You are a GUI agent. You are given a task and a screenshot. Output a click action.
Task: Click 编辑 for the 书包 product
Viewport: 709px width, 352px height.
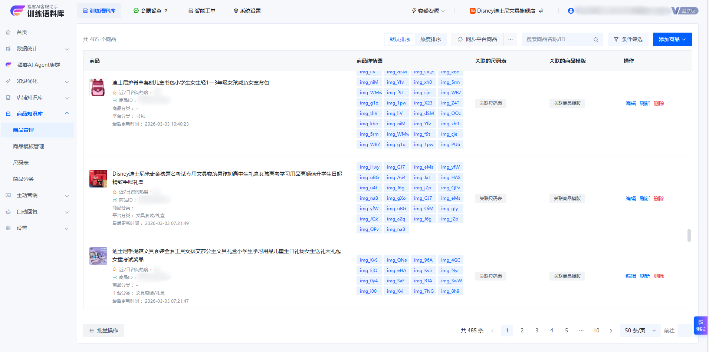631,103
